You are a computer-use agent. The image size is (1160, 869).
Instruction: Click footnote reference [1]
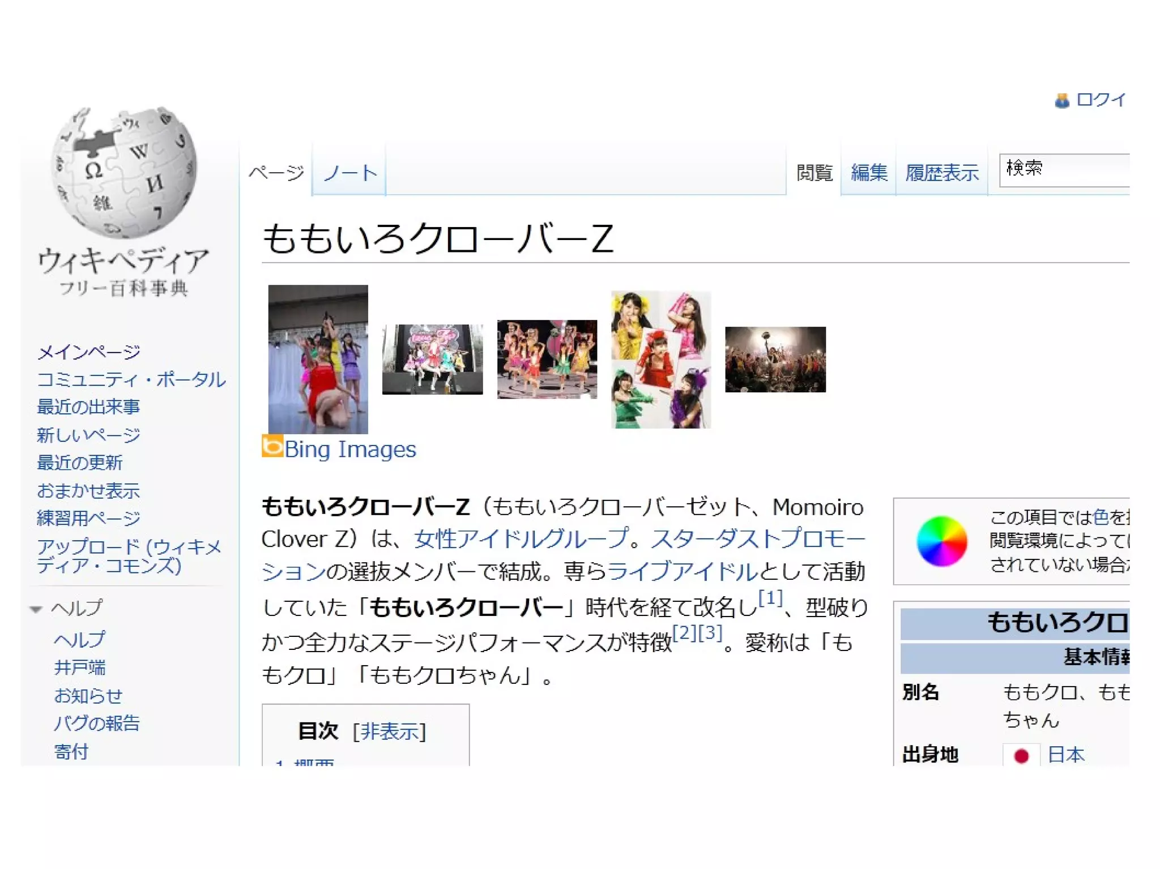pyautogui.click(x=770, y=598)
